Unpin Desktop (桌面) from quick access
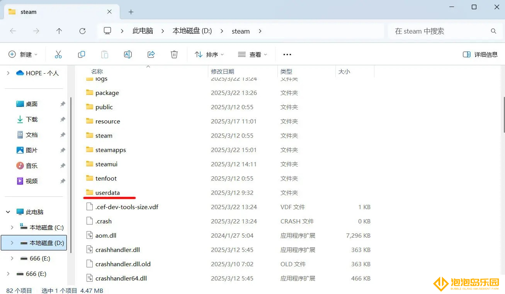505x294 pixels. point(63,104)
